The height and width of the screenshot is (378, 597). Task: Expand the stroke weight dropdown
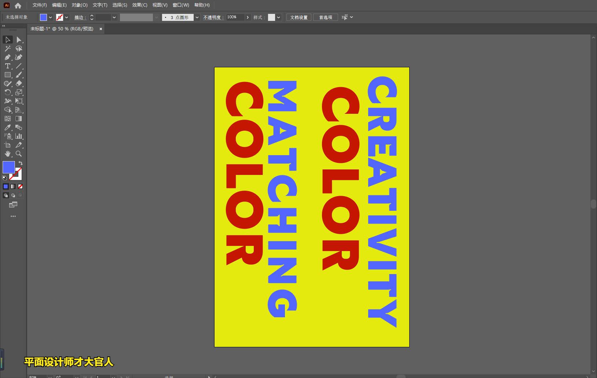114,17
